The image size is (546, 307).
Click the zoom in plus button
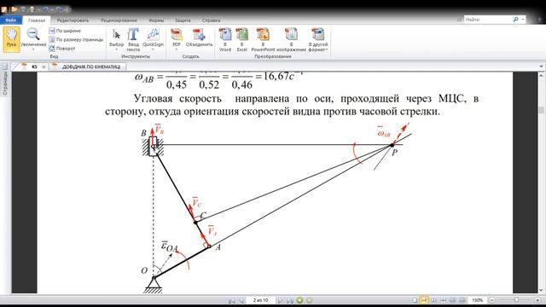coord(537,300)
